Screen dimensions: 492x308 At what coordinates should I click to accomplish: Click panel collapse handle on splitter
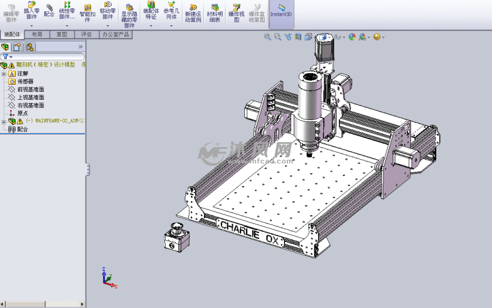(88, 169)
